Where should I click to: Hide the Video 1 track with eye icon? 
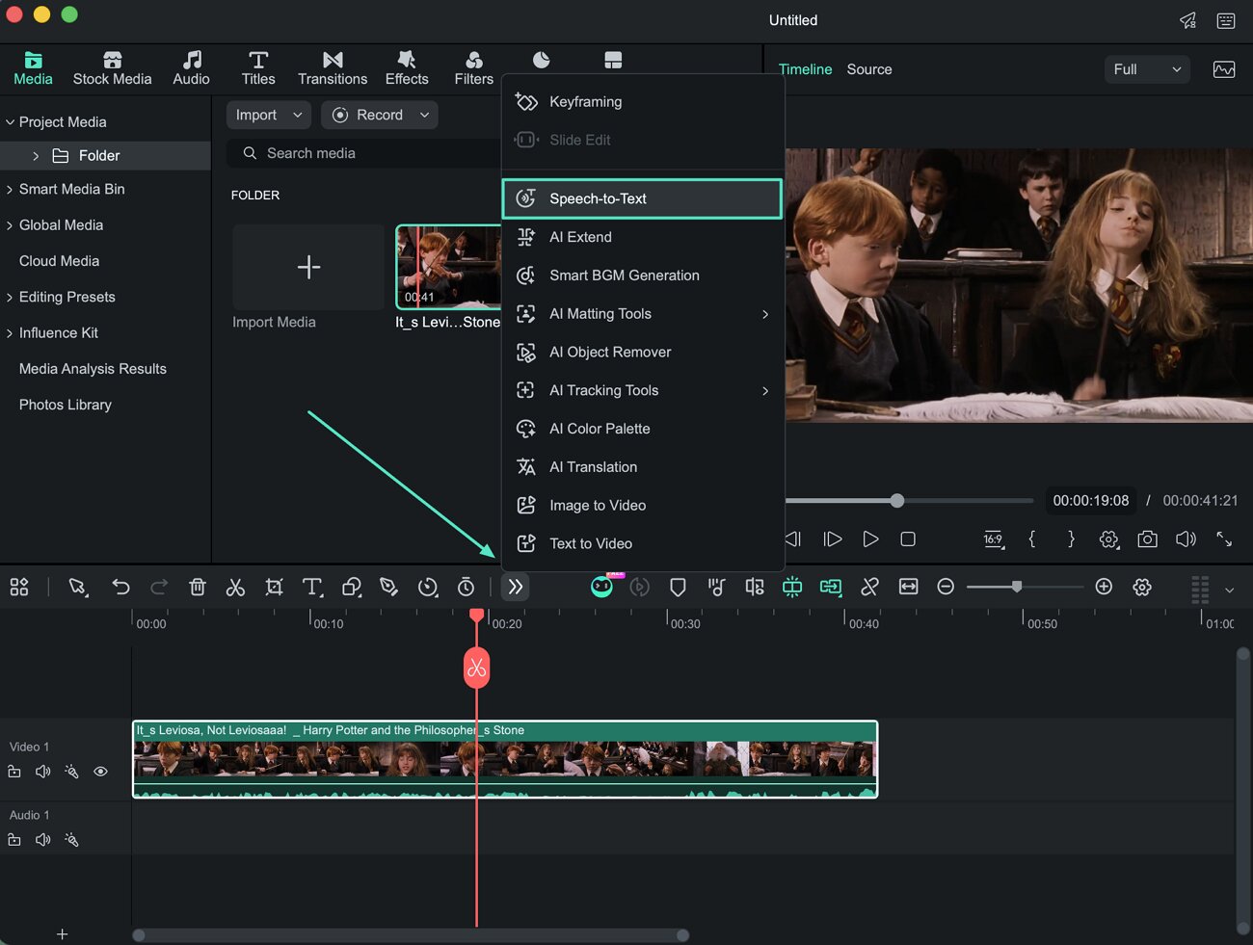pyautogui.click(x=100, y=772)
